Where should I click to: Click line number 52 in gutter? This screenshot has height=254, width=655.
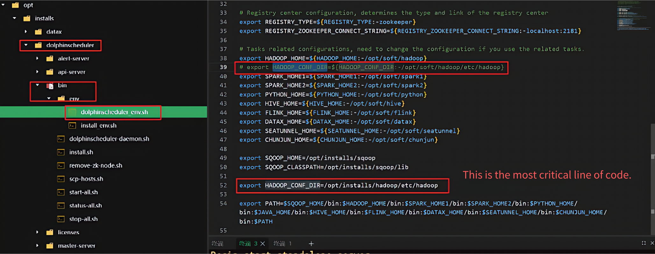(224, 185)
